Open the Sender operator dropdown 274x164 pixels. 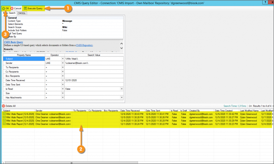pos(63,63)
